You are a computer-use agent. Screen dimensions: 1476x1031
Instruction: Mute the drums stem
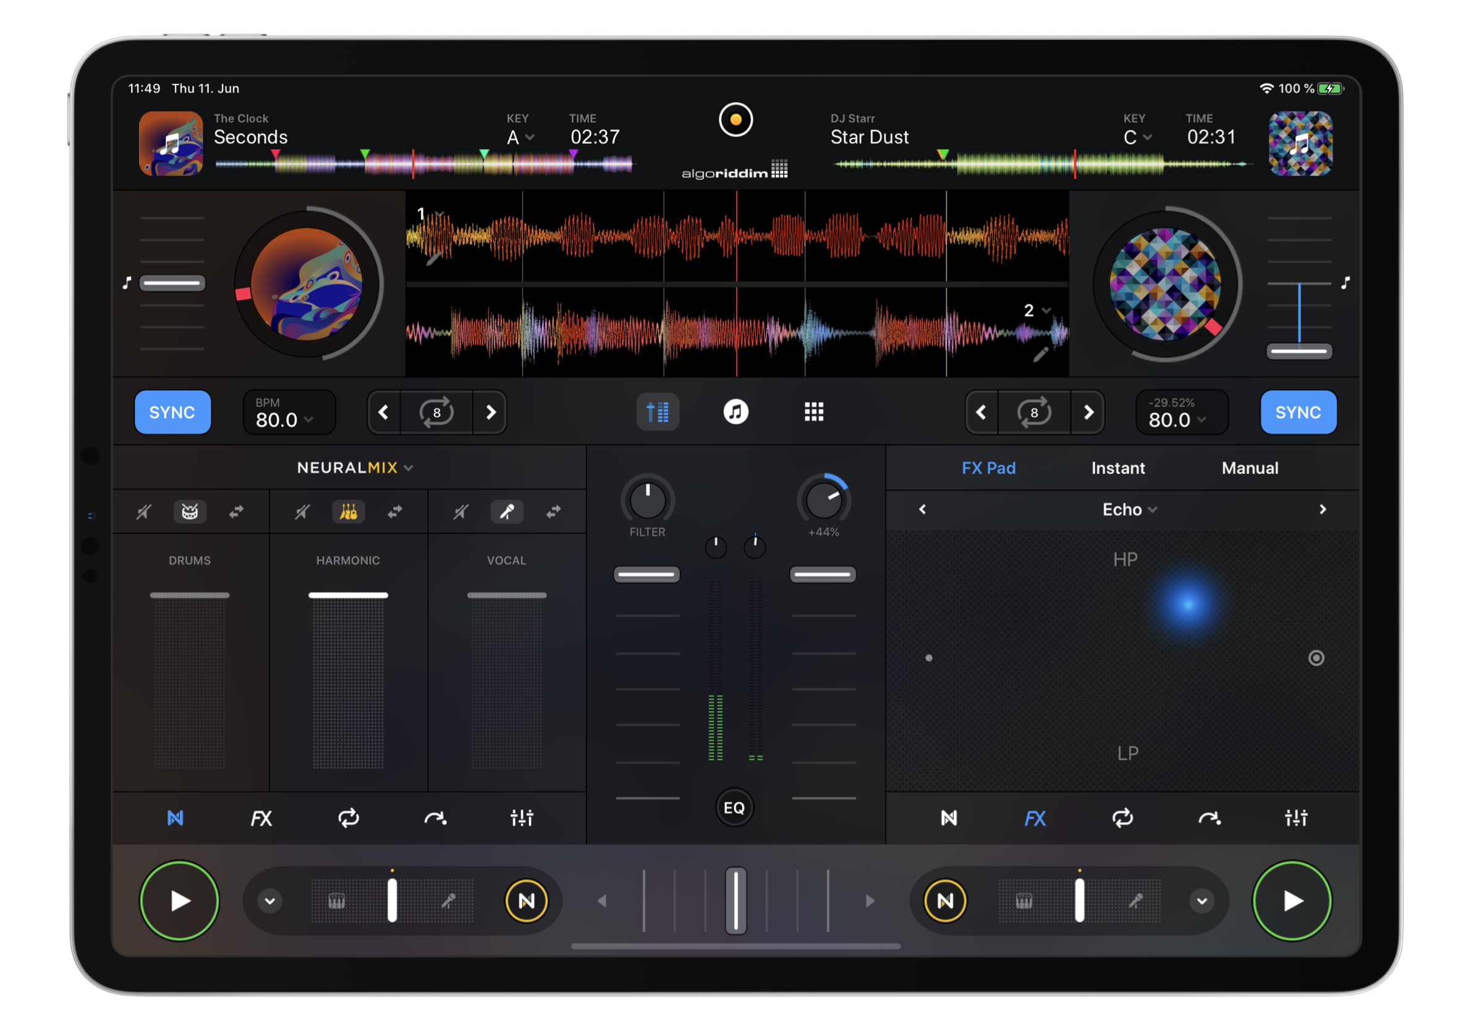(143, 512)
